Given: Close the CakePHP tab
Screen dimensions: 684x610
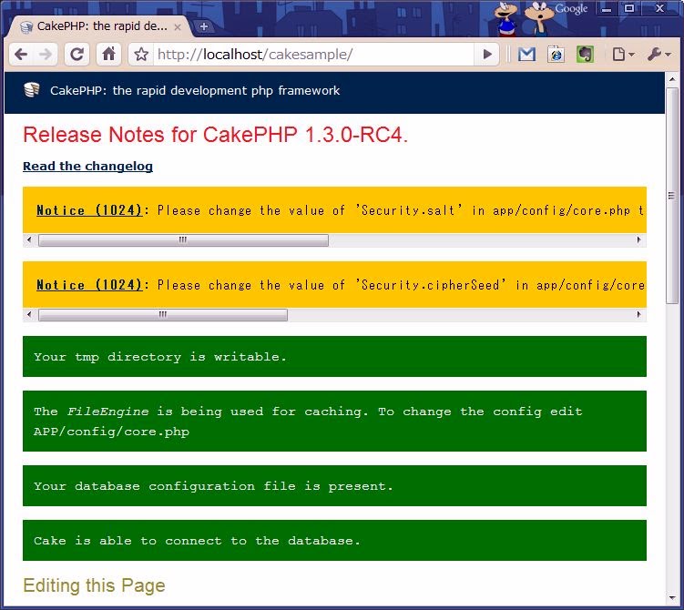Looking at the screenshot, I should (179, 26).
